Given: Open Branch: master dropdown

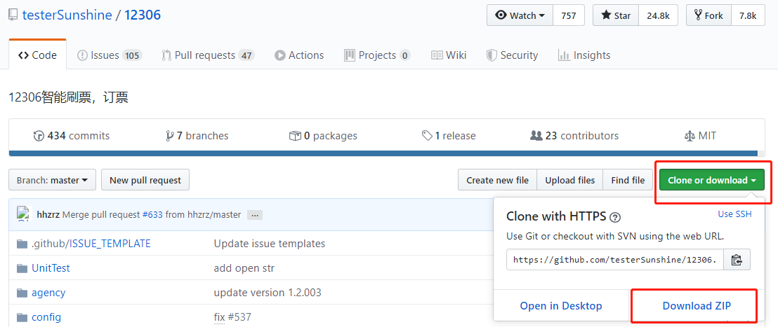Looking at the screenshot, I should 52,180.
